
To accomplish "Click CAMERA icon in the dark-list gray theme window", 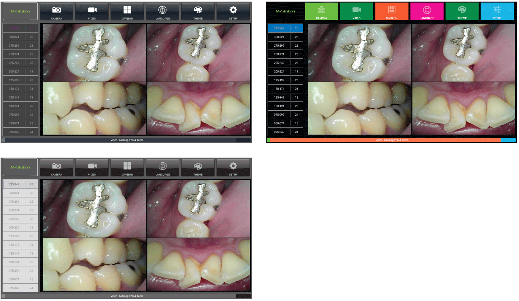I will pos(56,12).
